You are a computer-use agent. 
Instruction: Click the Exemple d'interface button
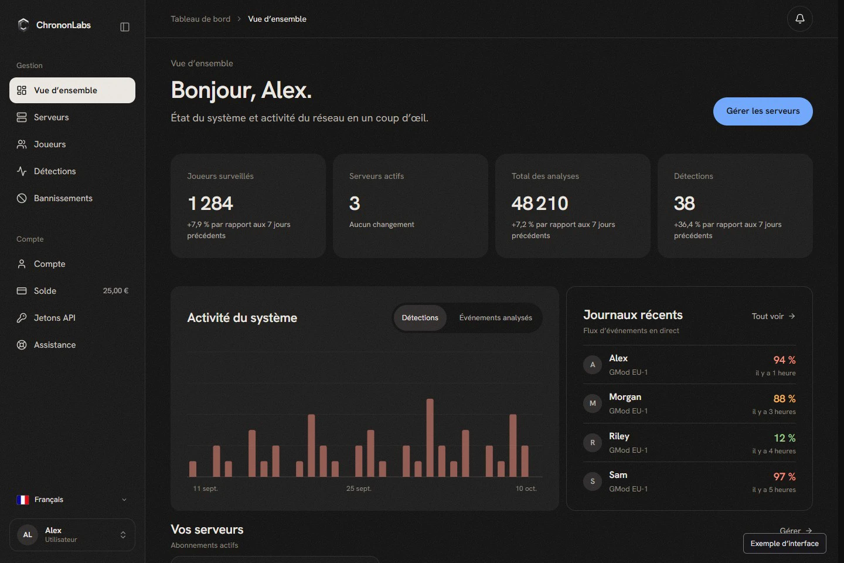tap(784, 543)
